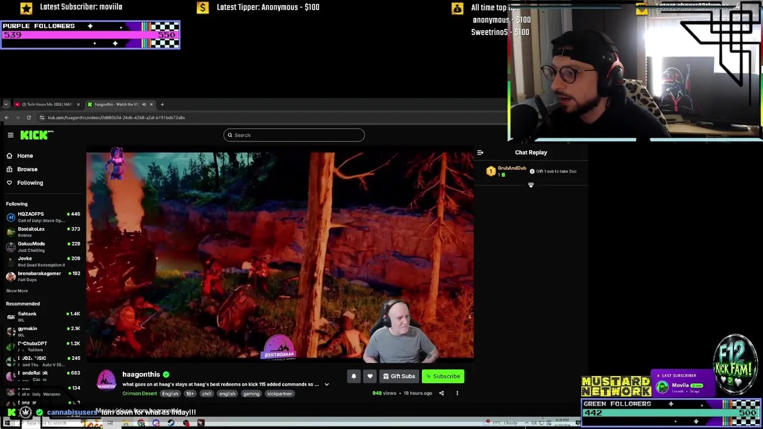Screen dimensions: 763x429
Task: Open Task View on the taskbar
Action: click(x=110, y=424)
